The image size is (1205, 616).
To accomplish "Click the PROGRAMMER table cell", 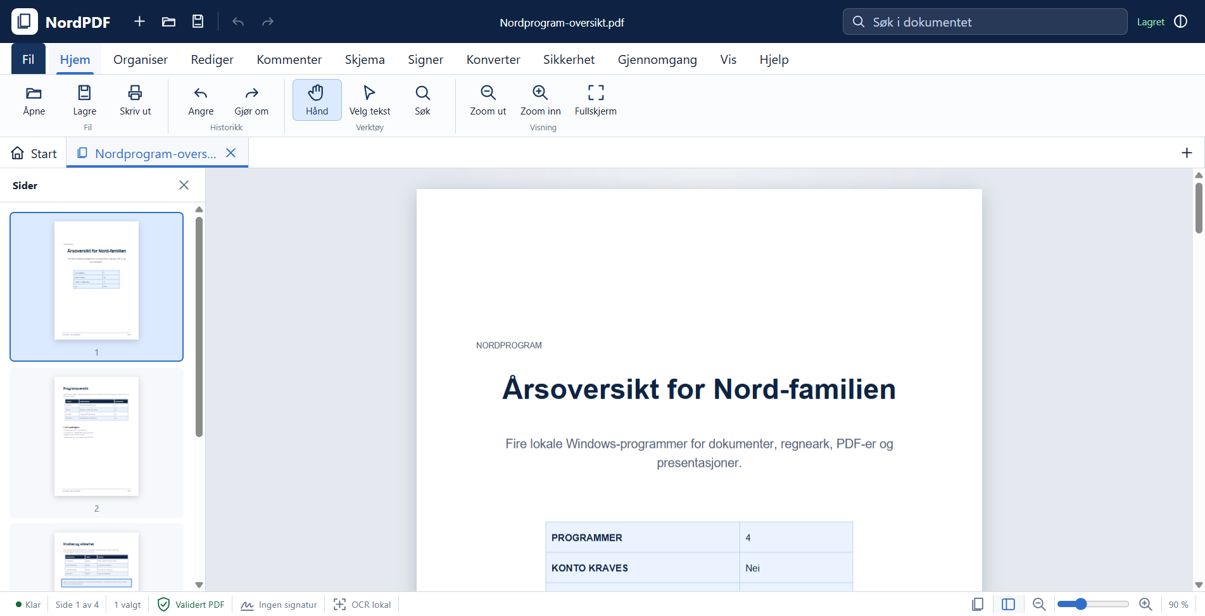I will [x=643, y=538].
